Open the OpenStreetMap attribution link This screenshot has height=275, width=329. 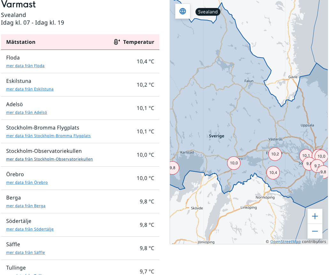(285, 242)
